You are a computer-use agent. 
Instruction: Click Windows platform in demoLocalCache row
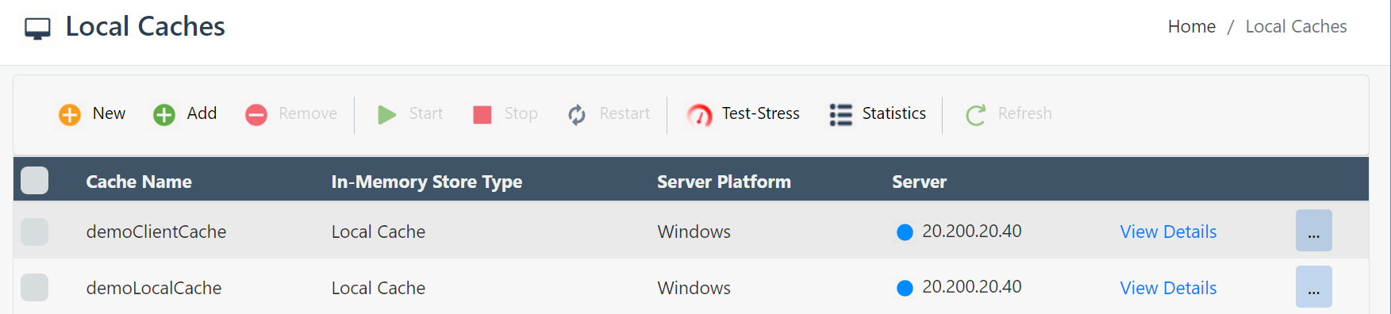(x=694, y=288)
